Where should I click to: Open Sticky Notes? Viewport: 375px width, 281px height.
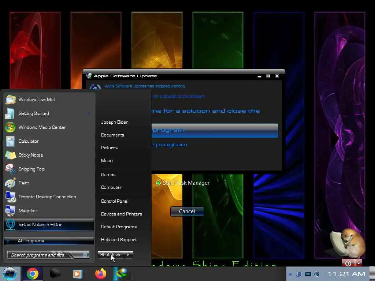pyautogui.click(x=49, y=155)
